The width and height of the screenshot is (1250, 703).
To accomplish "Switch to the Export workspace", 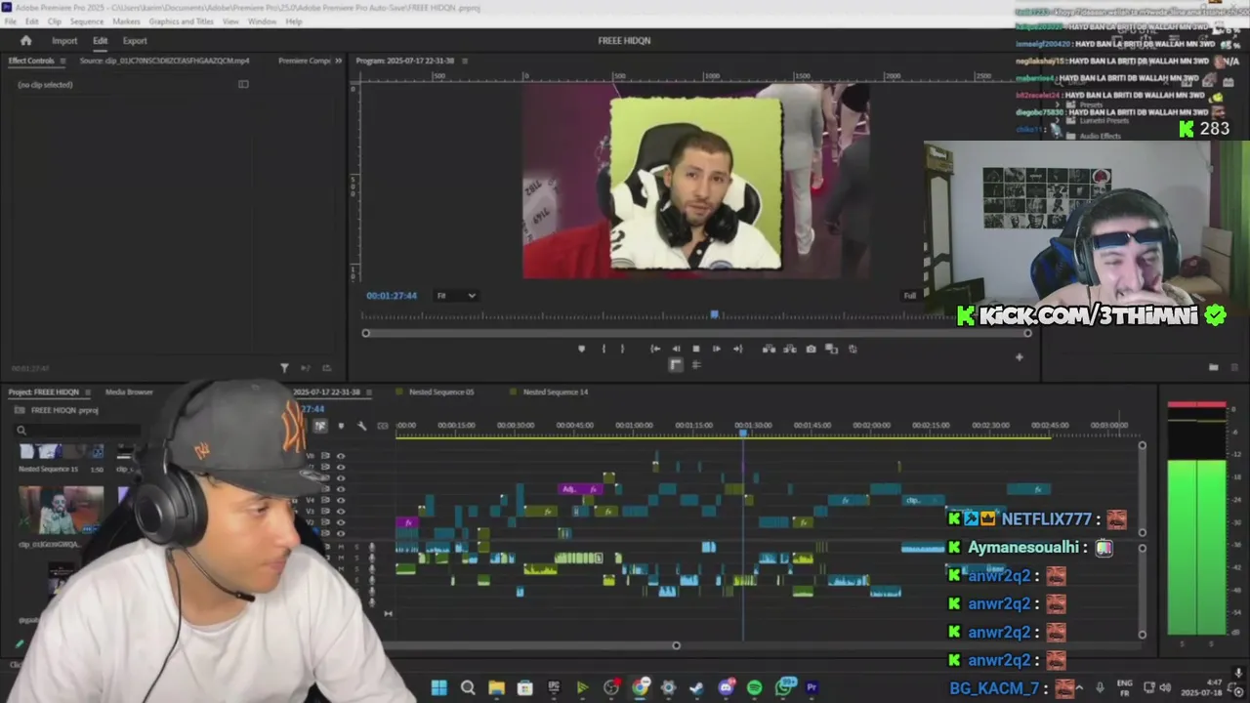I will [x=135, y=41].
